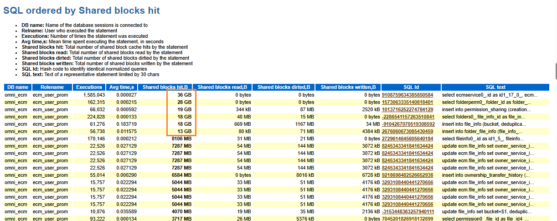Viewport: 557px width, 221px height.
Task: Open SQL Id link 9108759634385850584
Action: pos(407,95)
